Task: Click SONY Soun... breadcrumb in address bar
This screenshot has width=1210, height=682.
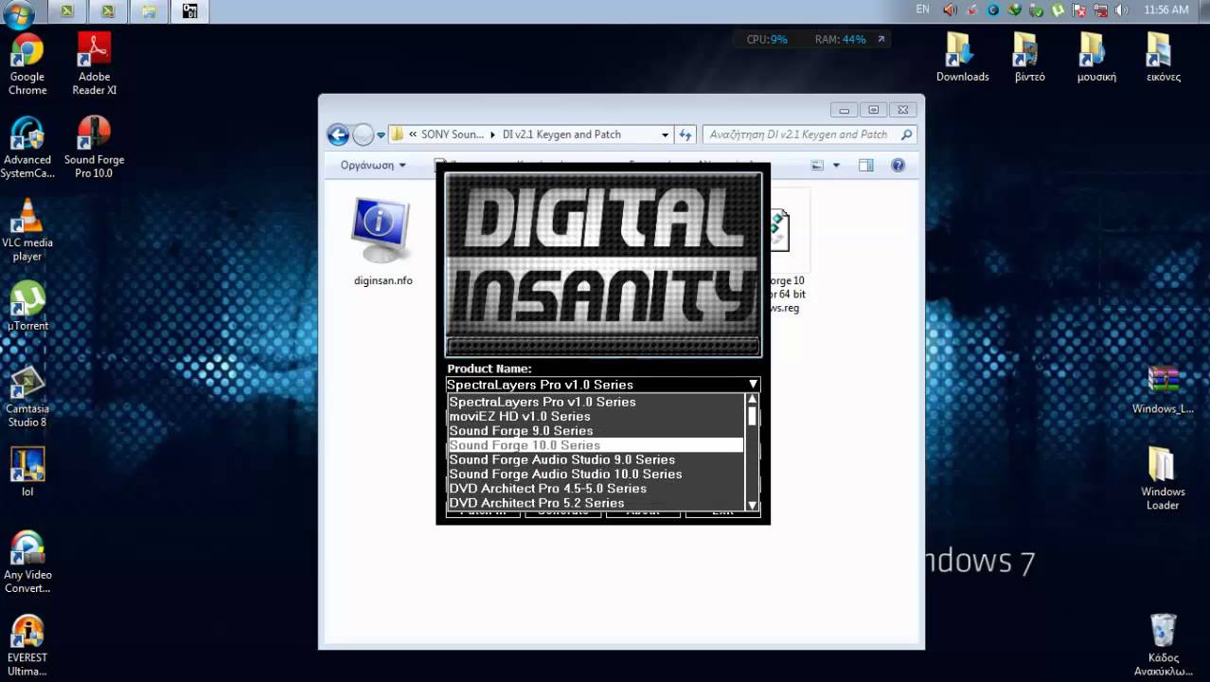Action: pyautogui.click(x=453, y=135)
